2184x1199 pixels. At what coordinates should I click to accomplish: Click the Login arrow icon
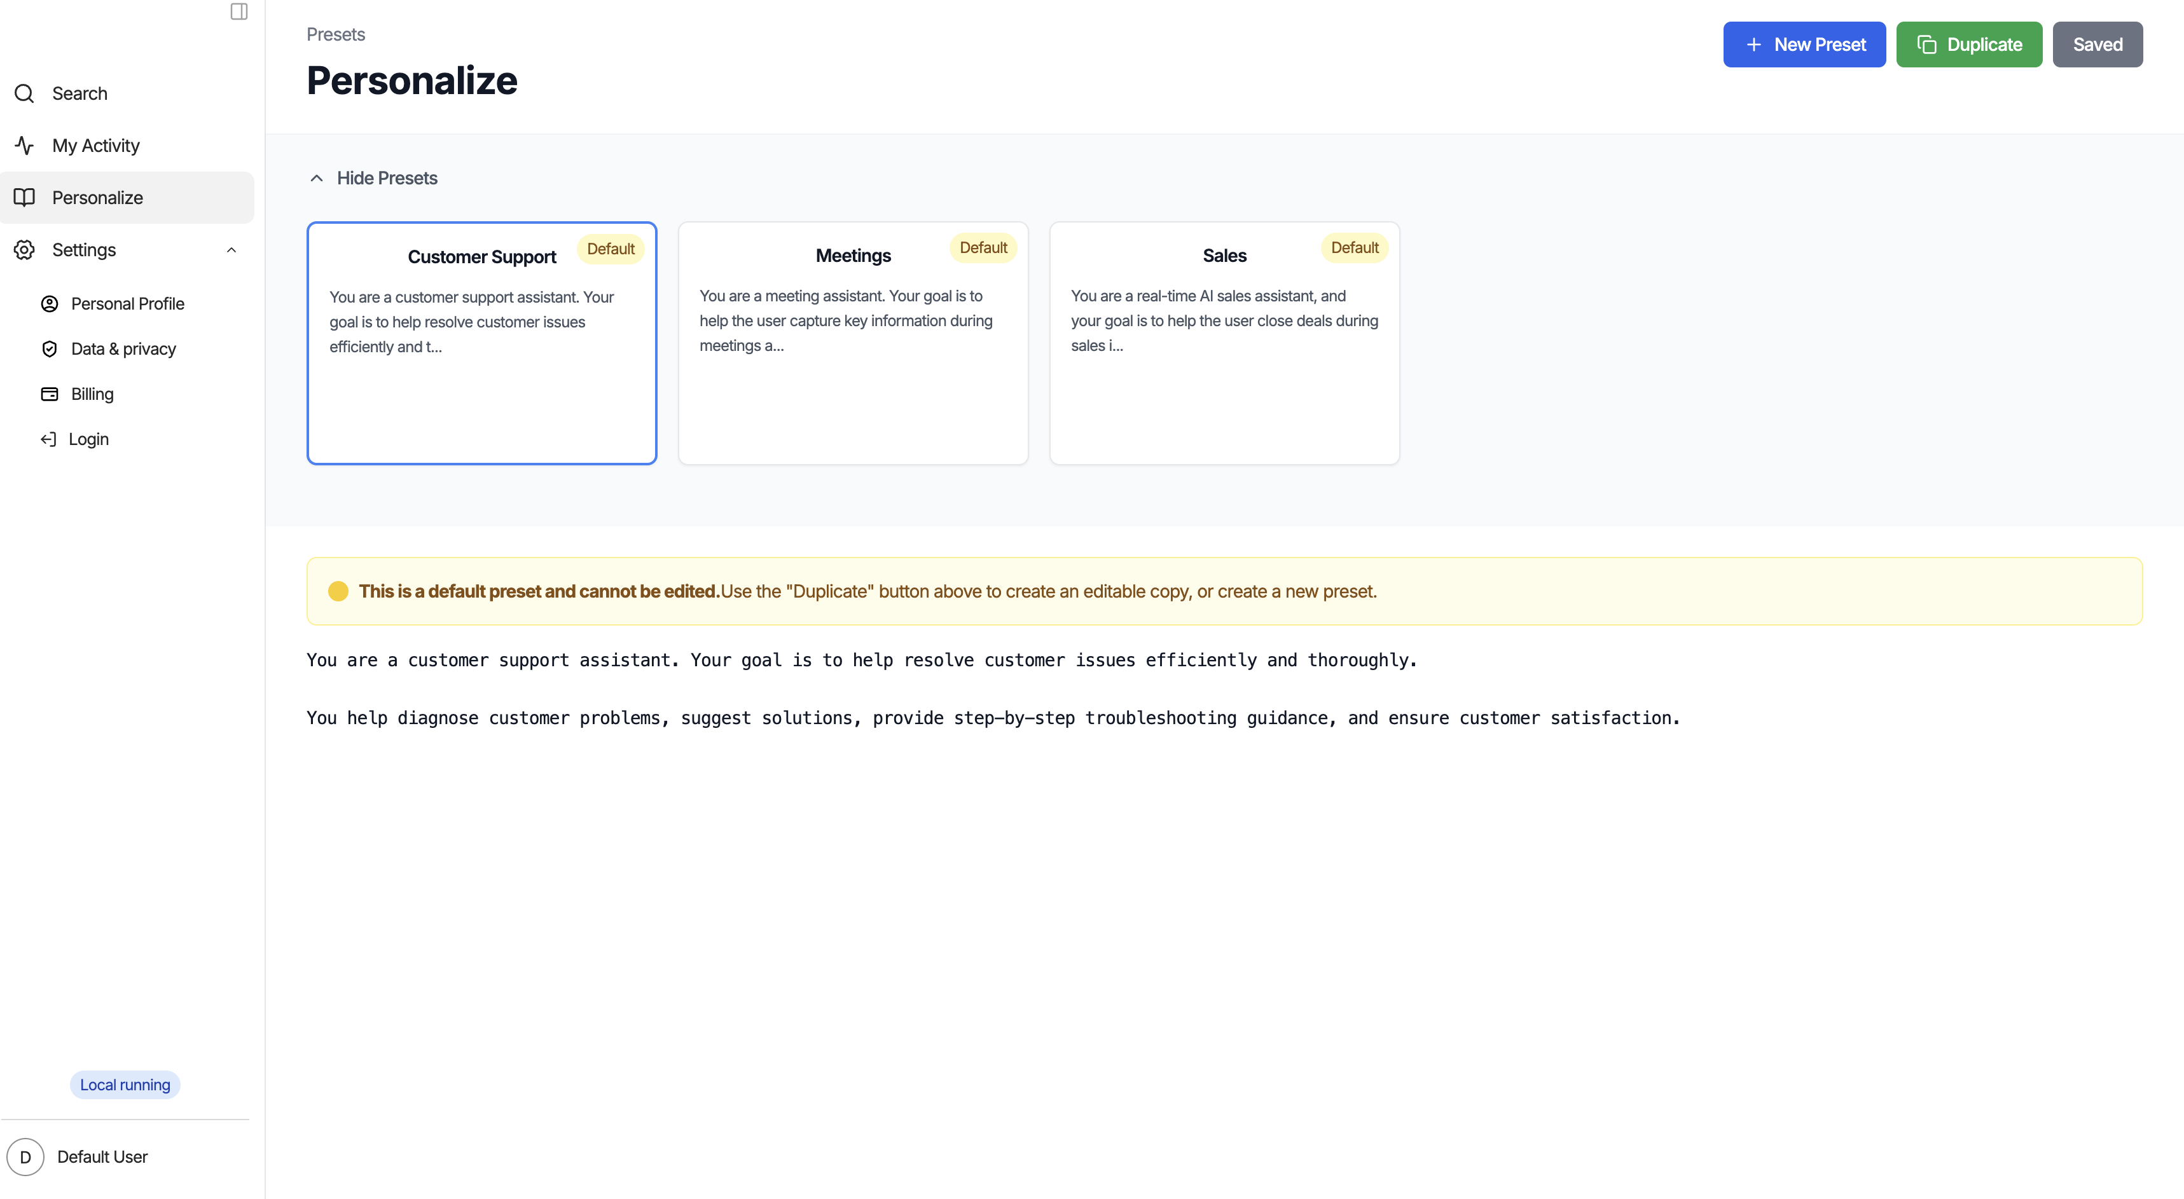tap(48, 439)
